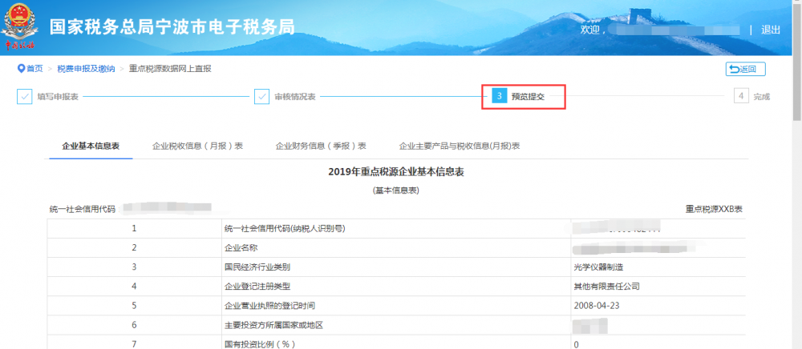Screen dimensions: 802x349
Task: Select 企业财务信息（季报）表 tab
Action: point(321,146)
